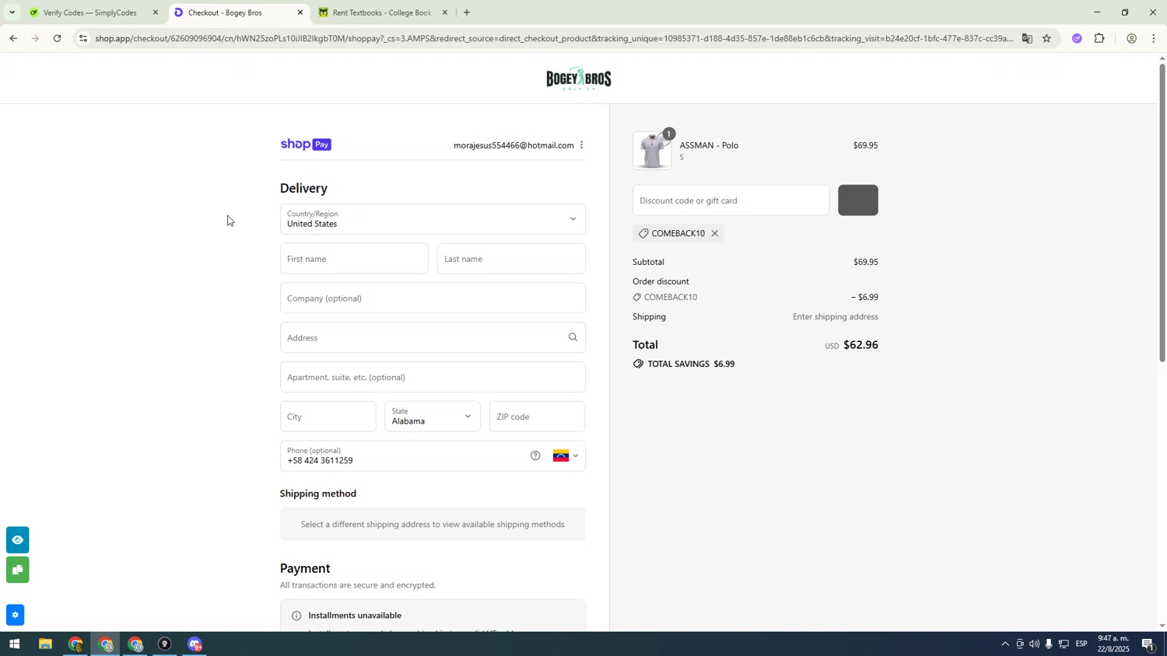1167x656 pixels.
Task: Click the ASSMAN Polo product thumbnail
Action: 652,151
